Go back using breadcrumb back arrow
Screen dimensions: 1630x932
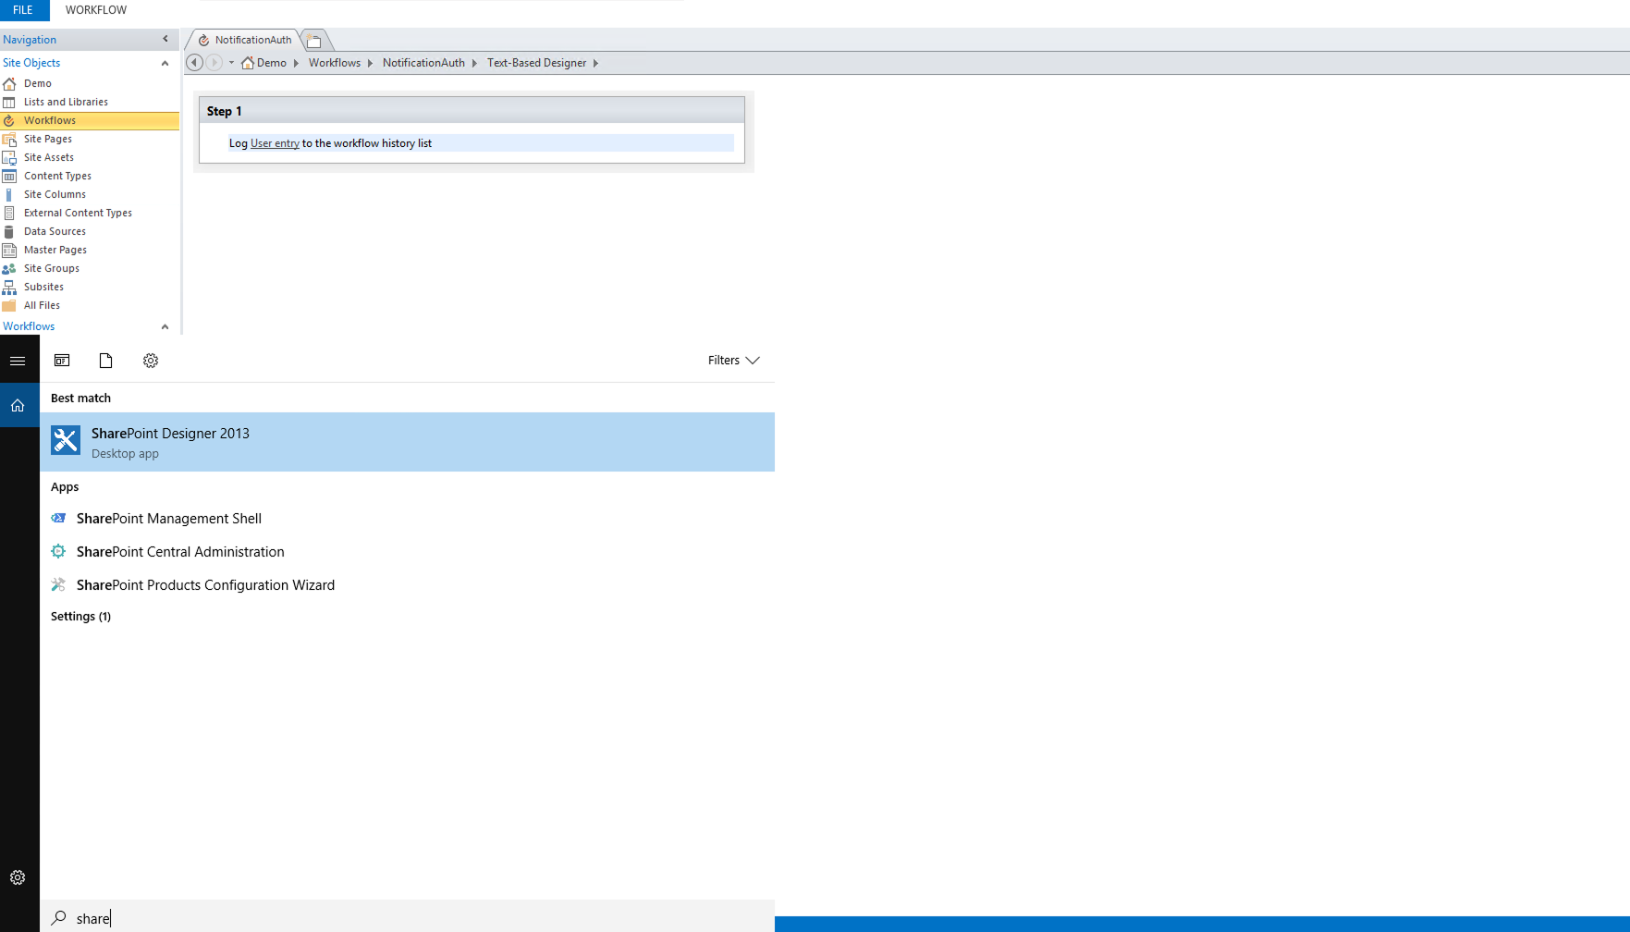click(x=194, y=63)
